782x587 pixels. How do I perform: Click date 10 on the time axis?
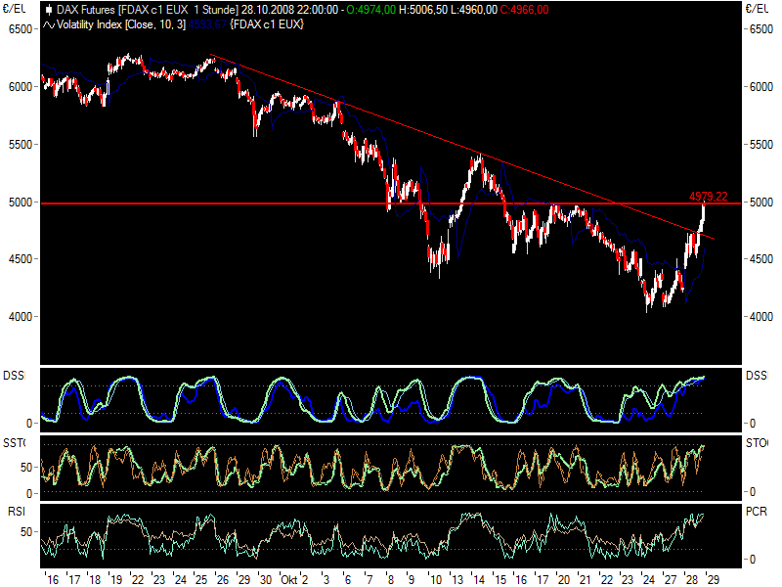(436, 580)
